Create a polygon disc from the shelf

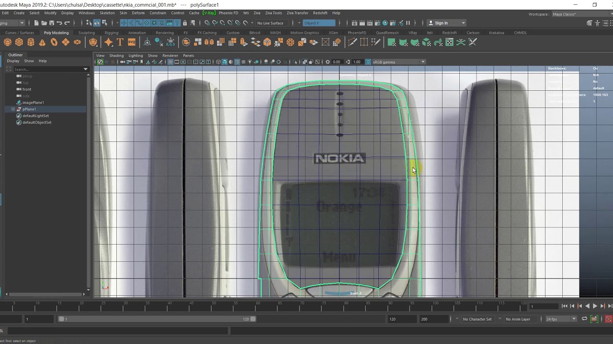(x=77, y=42)
